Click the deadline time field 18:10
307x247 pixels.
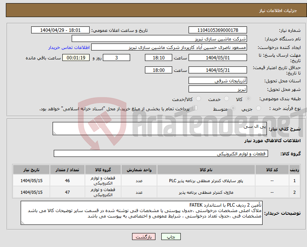[159, 57]
